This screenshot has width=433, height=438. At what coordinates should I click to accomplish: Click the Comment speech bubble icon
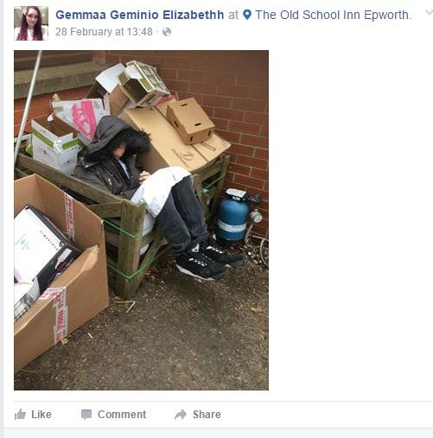click(86, 415)
